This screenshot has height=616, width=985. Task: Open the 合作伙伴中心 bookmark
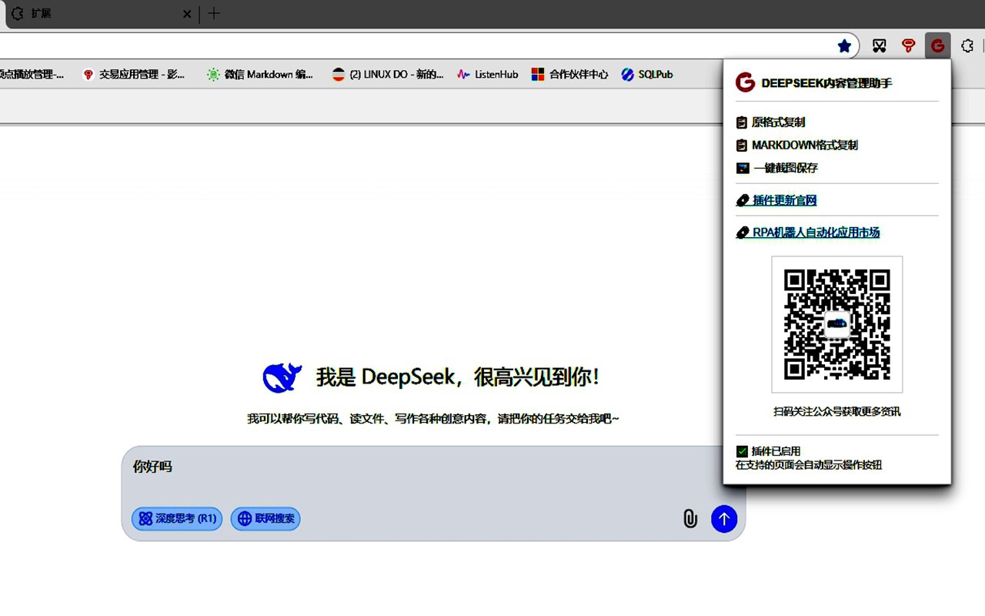(570, 75)
